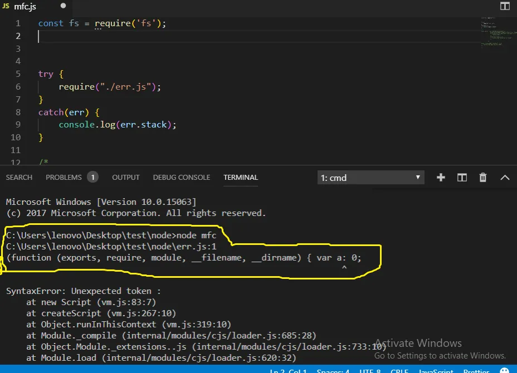Viewport: 517px width, 373px height.
Task: Switch to the SEARCH panel tab
Action: [19, 177]
